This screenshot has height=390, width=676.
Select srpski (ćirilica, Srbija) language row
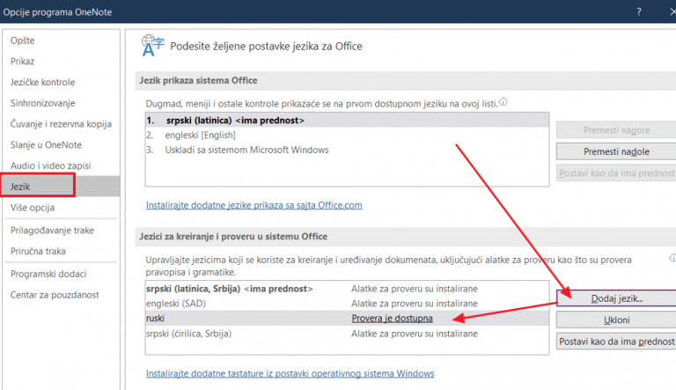click(x=347, y=334)
